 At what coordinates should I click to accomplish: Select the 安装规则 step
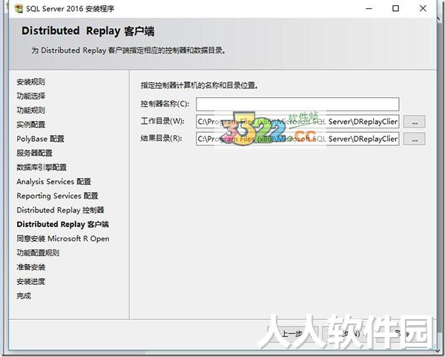point(30,82)
